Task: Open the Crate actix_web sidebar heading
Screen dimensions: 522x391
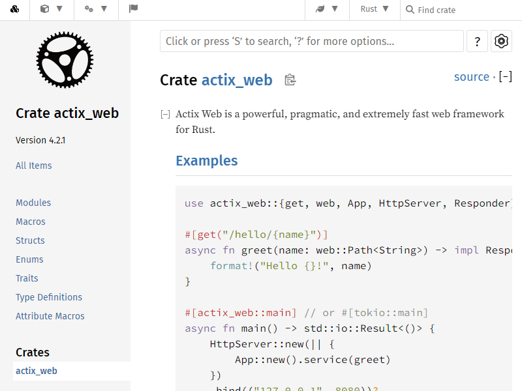Action: (x=67, y=113)
